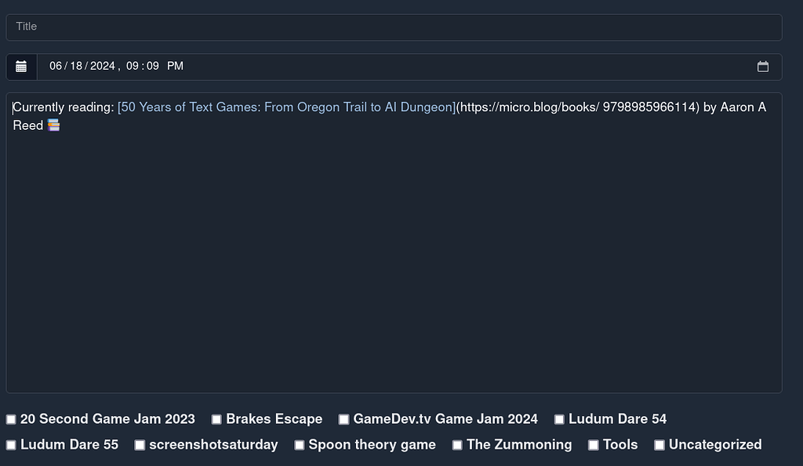Check the Tools category

[x=594, y=445]
